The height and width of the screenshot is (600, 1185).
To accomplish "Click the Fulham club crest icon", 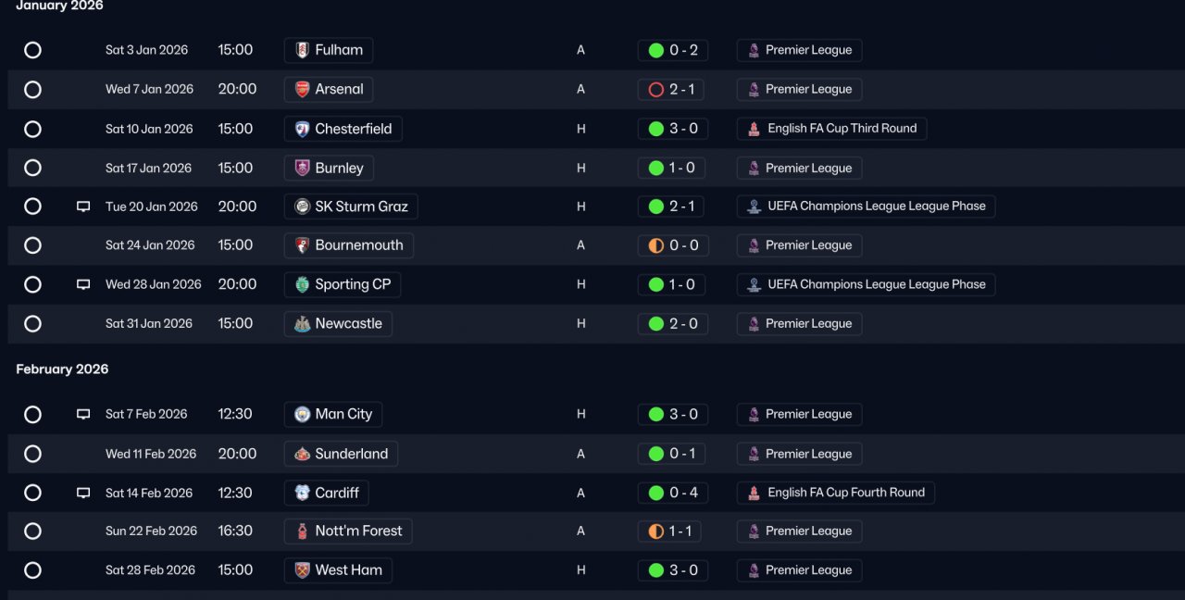I will 302,50.
